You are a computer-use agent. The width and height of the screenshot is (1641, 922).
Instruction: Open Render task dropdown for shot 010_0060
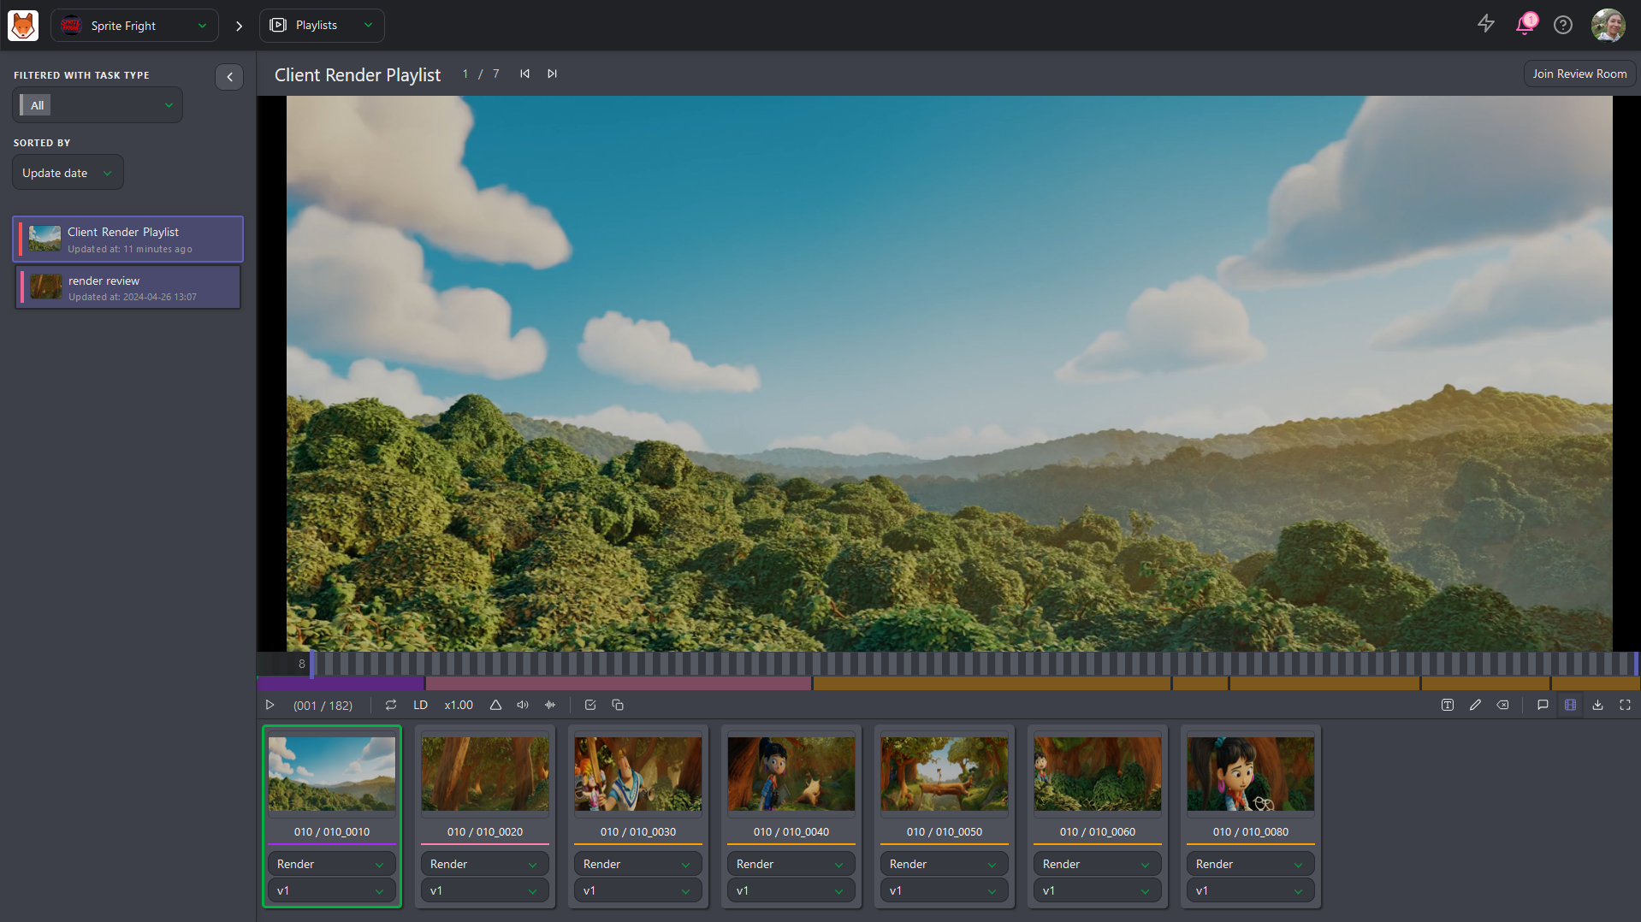[1098, 864]
